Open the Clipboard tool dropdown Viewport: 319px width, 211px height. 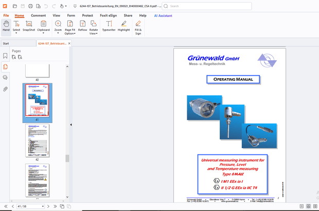pos(43,27)
